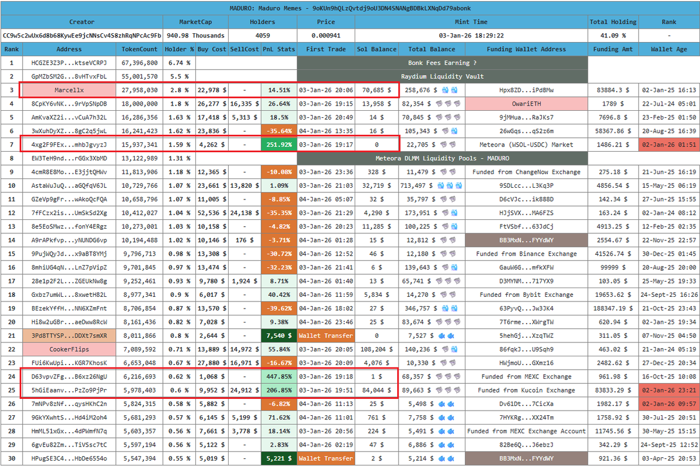This screenshot has height=466, width=700.
Task: Click the whale icon beside the 258,676 $ balance
Action: coord(445,89)
